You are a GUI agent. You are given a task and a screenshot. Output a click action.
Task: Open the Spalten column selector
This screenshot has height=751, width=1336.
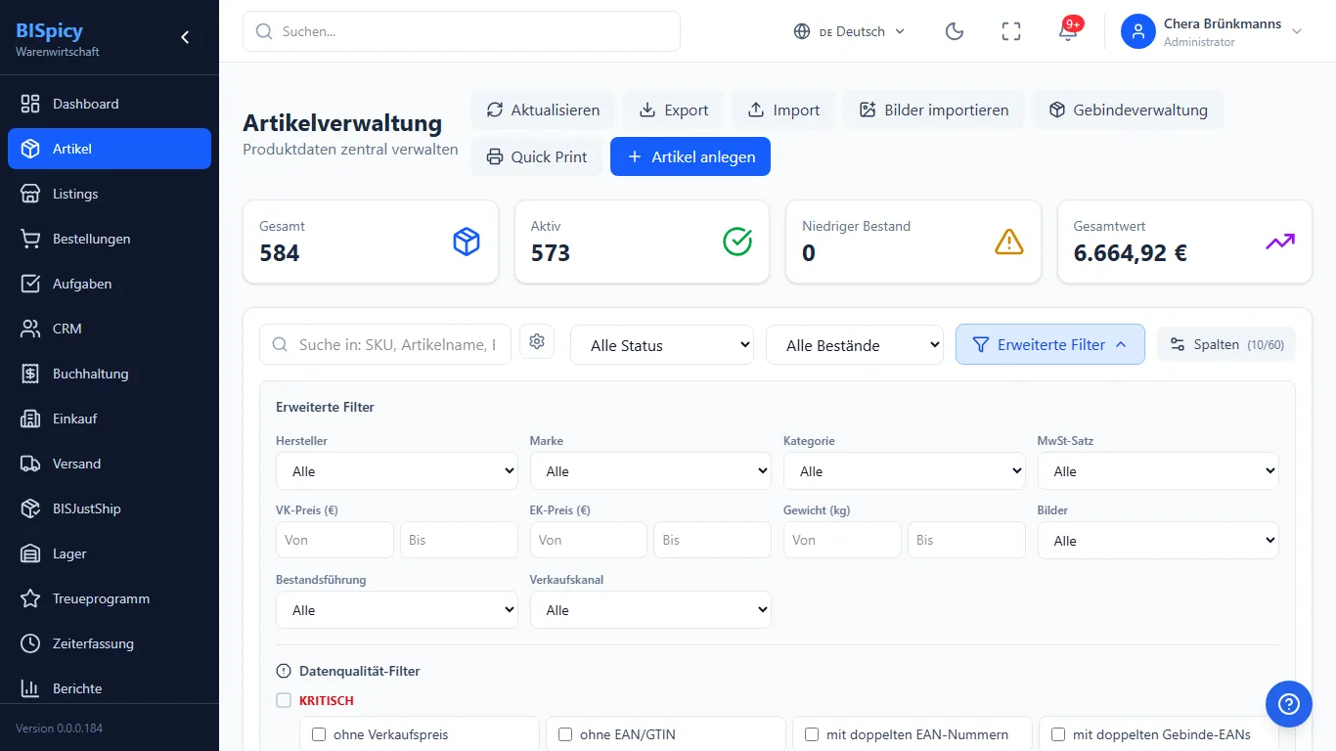(x=1226, y=344)
